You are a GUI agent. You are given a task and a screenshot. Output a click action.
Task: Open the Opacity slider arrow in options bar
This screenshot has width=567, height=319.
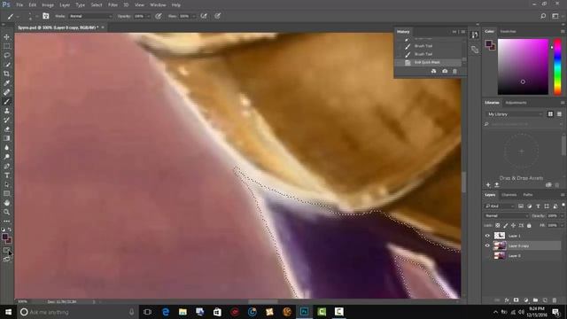click(x=148, y=16)
